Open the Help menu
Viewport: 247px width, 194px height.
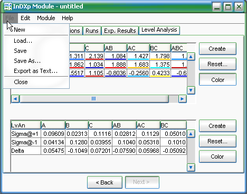click(68, 18)
